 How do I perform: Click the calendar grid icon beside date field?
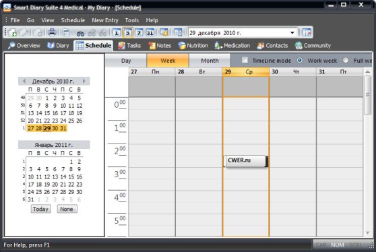coord(307,32)
